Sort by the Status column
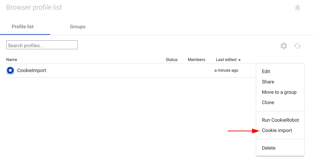 click(172, 60)
